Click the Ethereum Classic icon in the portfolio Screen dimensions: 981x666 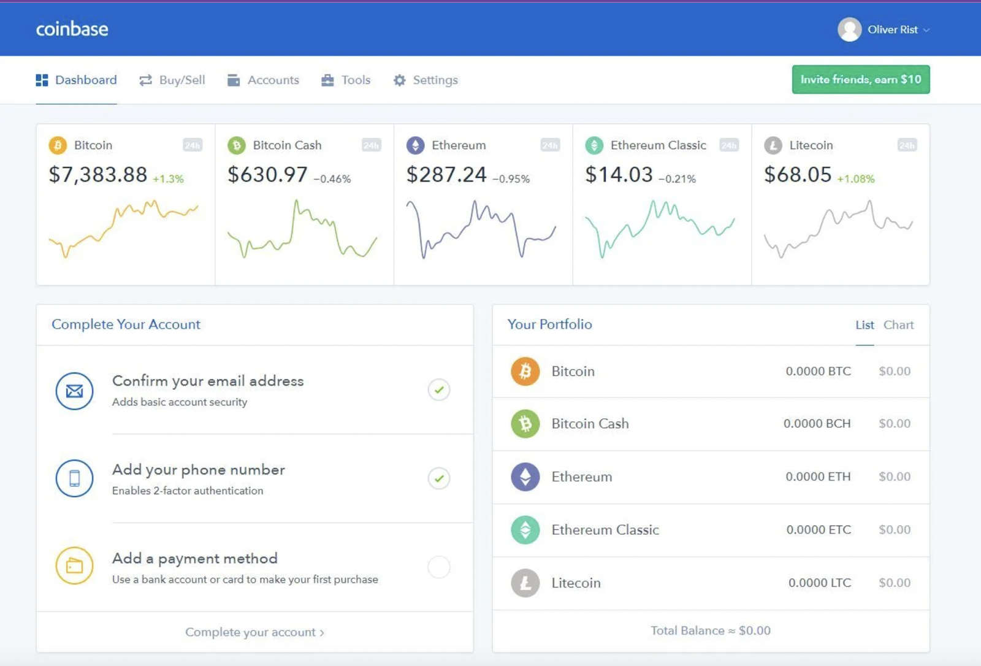coord(524,529)
